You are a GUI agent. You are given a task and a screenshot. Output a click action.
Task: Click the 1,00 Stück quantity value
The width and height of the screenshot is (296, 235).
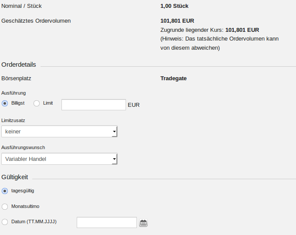click(x=174, y=6)
